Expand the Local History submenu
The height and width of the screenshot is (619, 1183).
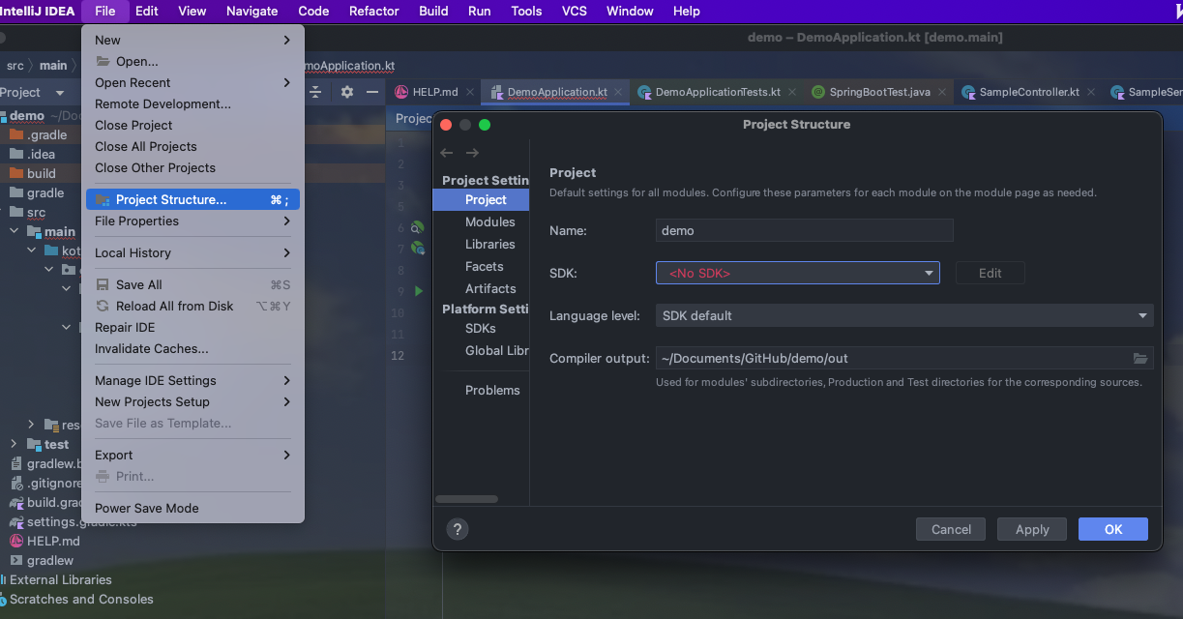click(x=193, y=252)
